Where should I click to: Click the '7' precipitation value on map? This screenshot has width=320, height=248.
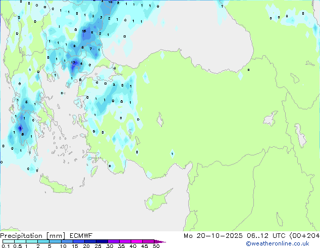(91, 49)
